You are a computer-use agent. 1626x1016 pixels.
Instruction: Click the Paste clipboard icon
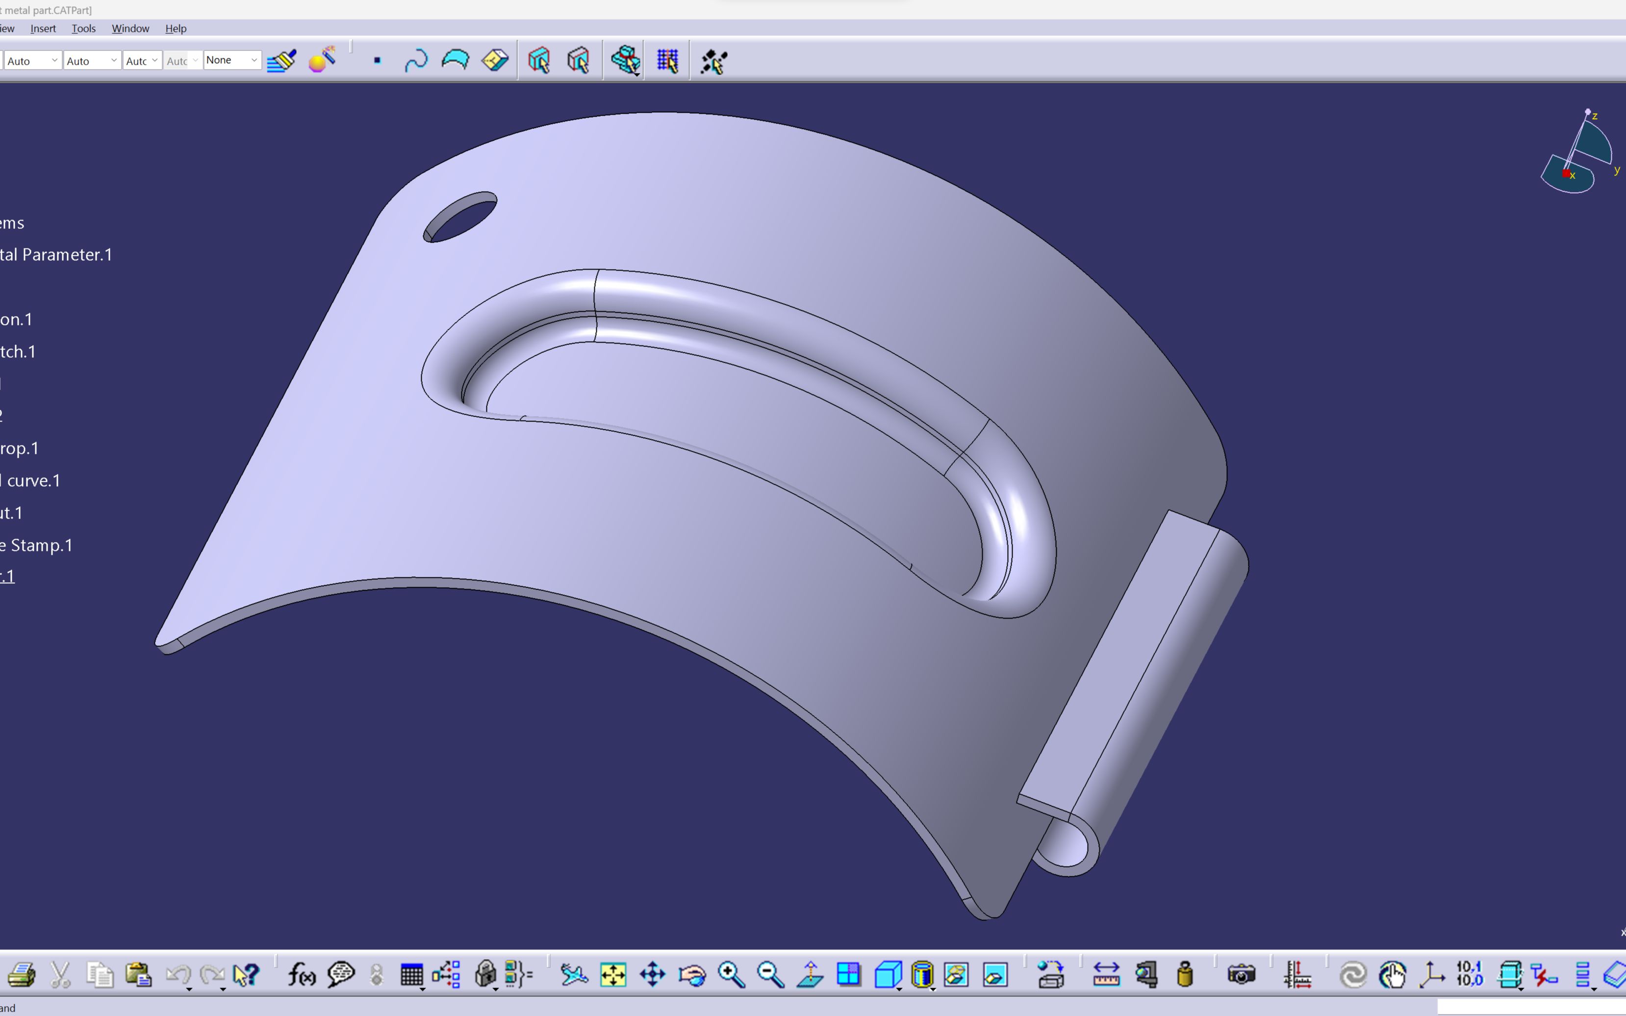(139, 974)
